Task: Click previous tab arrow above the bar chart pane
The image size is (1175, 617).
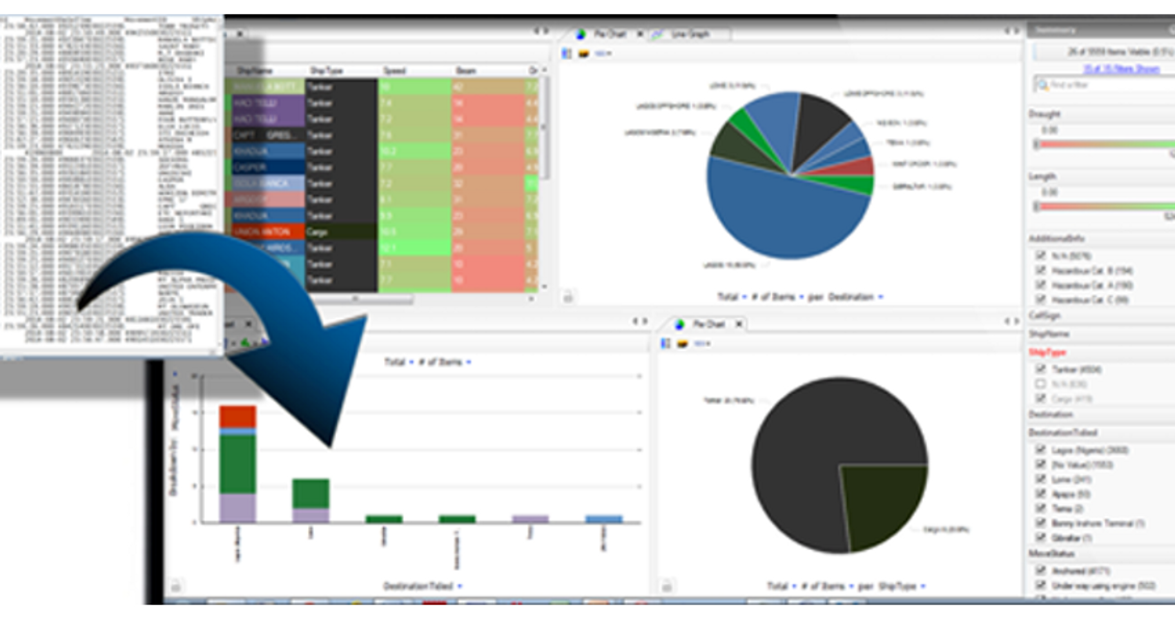Action: coord(636,322)
